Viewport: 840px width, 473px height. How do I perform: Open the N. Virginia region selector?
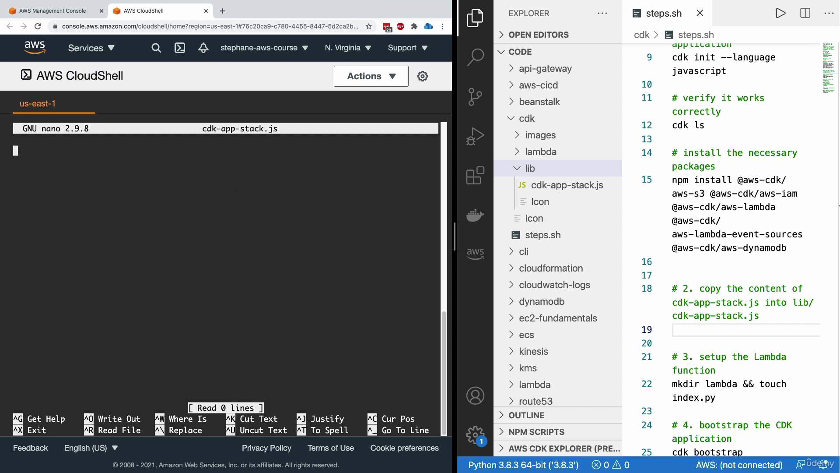pyautogui.click(x=348, y=48)
